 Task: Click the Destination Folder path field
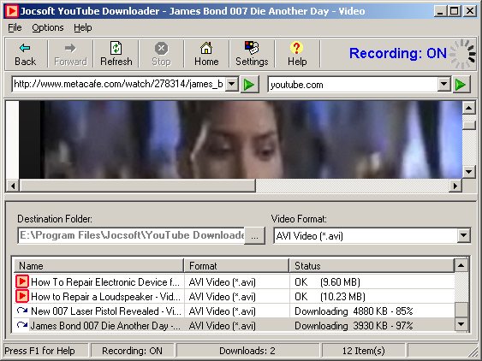(x=131, y=235)
